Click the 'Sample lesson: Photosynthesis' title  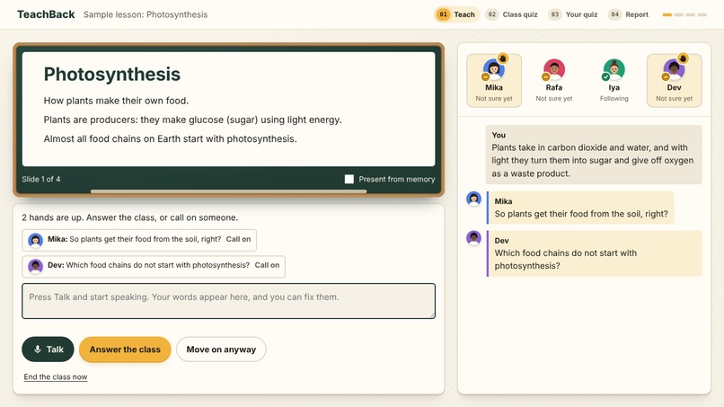pos(146,14)
